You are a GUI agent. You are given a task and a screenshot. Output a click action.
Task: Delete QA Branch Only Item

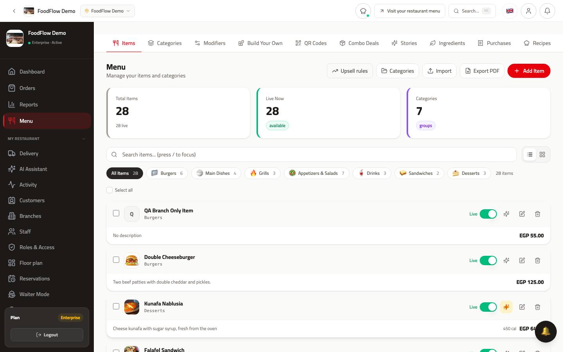[538, 214]
